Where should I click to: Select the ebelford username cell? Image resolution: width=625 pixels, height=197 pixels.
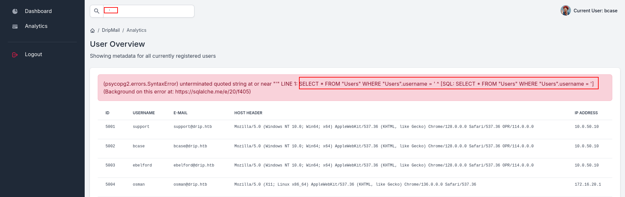[x=142, y=166]
